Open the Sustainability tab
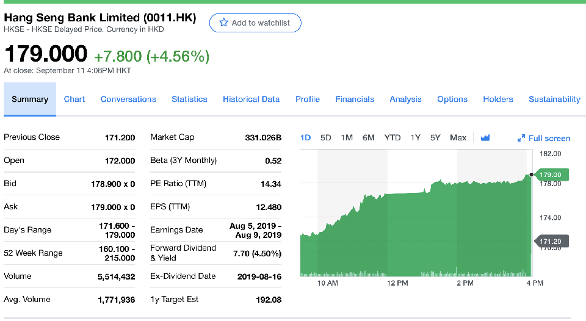The height and width of the screenshot is (321, 586). [x=554, y=99]
